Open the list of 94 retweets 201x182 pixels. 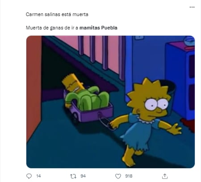point(83,176)
